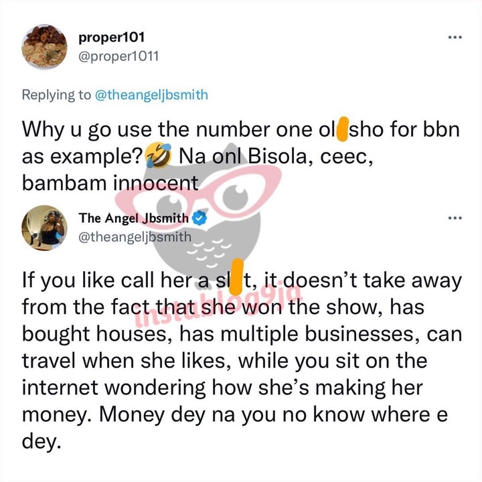Click the 'Money dey na you' sentence
482x482 pixels.
[x=235, y=428]
